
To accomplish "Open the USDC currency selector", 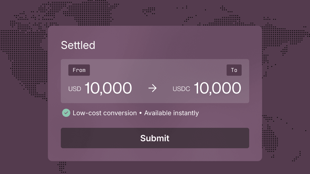I will 181,89.
